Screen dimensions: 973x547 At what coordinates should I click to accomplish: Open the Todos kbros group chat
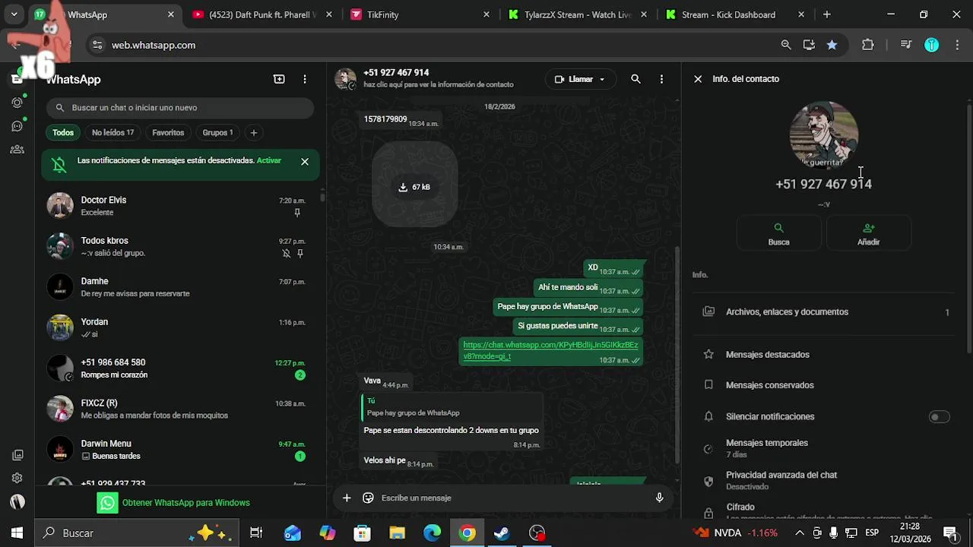click(x=181, y=246)
